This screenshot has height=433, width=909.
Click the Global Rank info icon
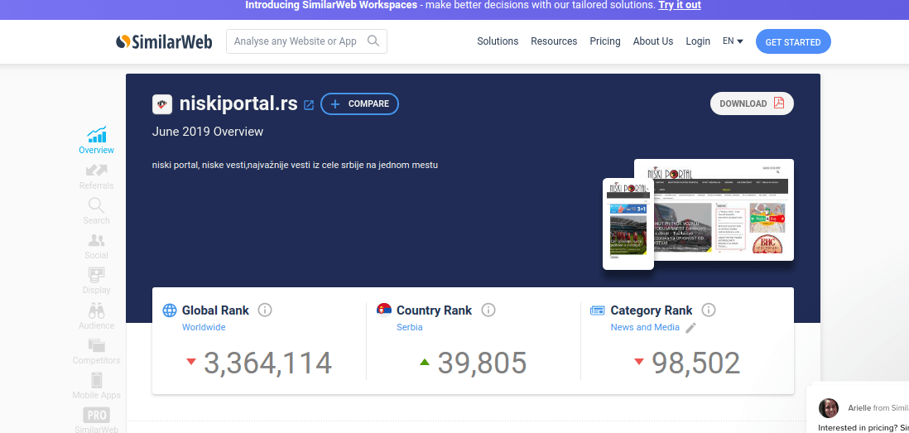(x=265, y=310)
